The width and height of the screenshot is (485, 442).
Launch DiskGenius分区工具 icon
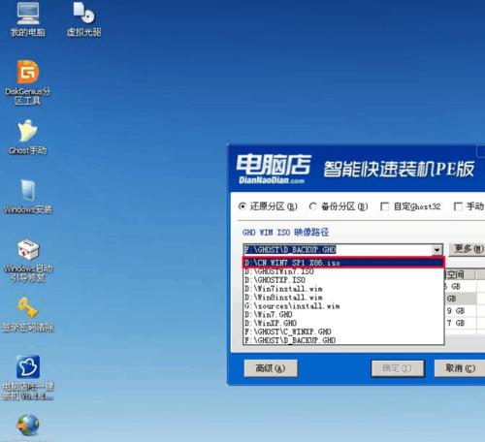[28, 82]
